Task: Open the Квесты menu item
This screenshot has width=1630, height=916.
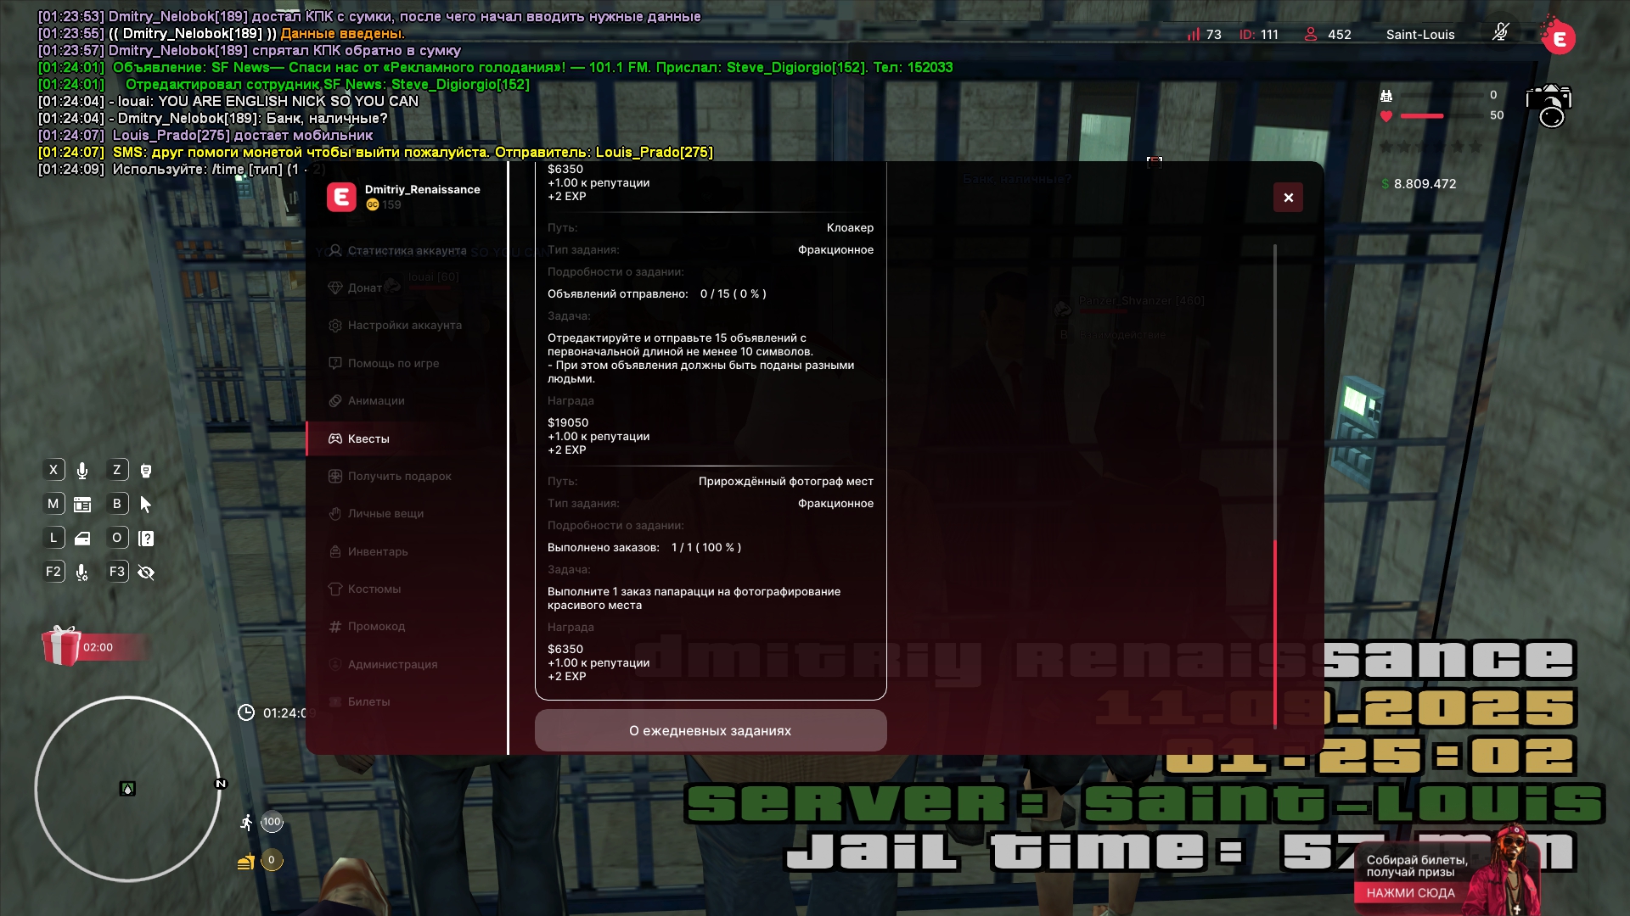Action: click(368, 438)
